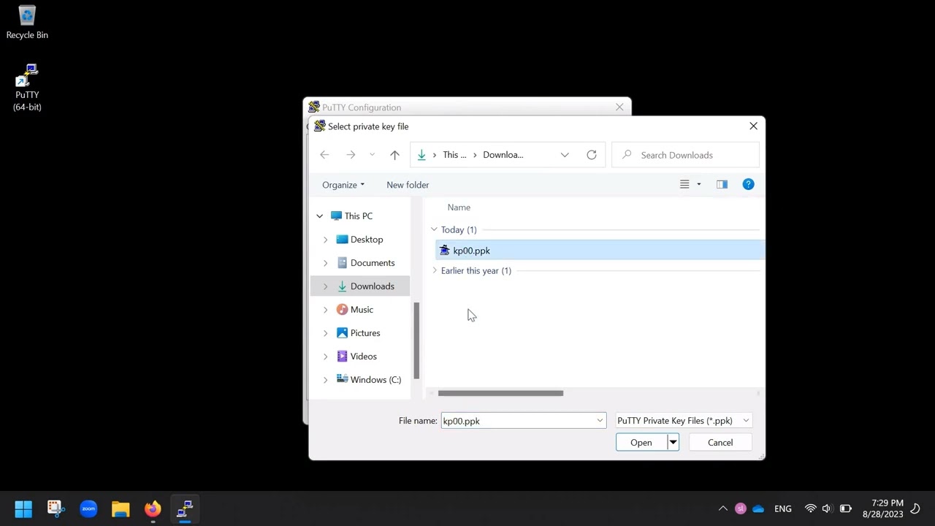Toggle the preview pane
The width and height of the screenshot is (935, 526).
722,185
